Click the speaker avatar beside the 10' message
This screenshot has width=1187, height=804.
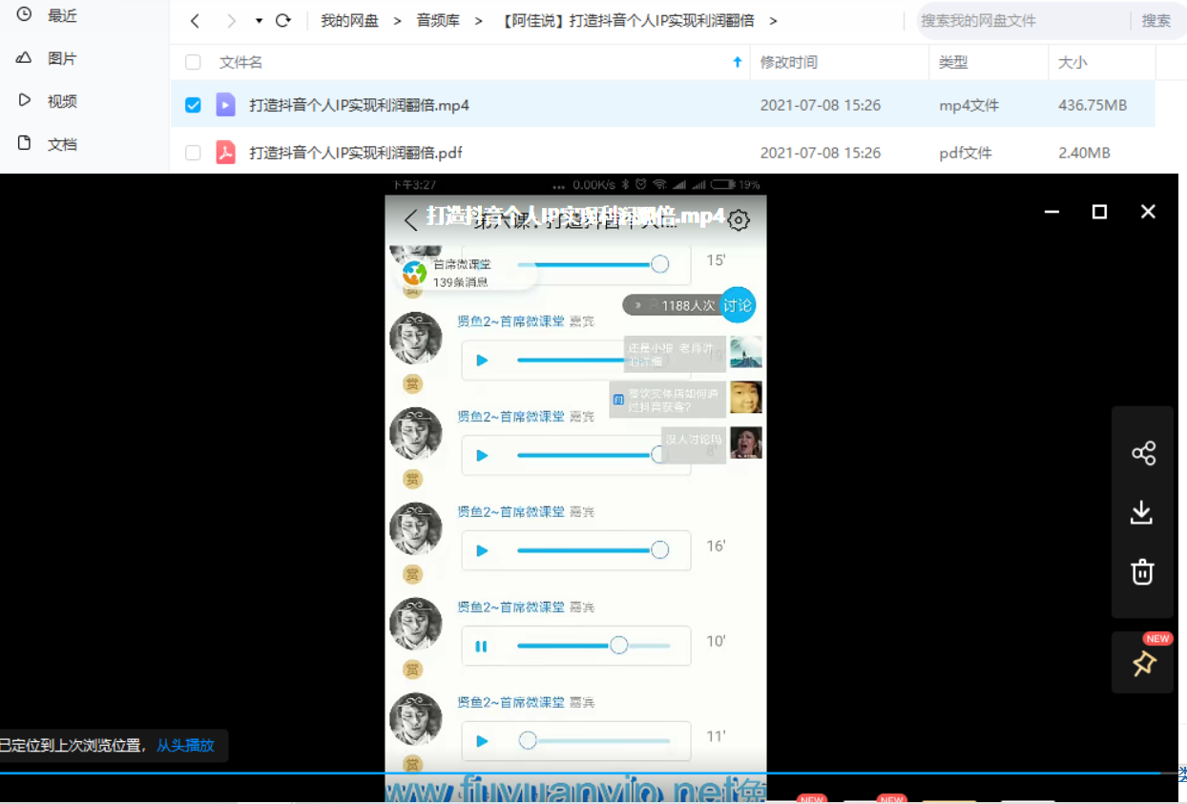pos(416,624)
